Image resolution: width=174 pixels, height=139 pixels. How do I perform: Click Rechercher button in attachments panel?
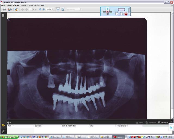[163, 122]
